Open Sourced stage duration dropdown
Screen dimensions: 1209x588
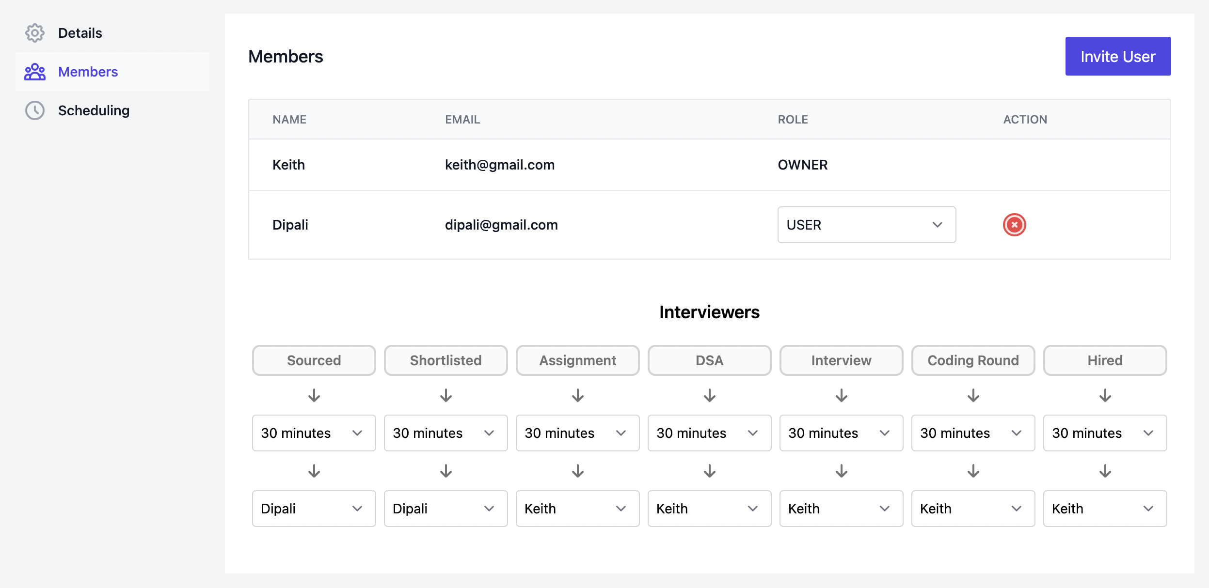[314, 433]
